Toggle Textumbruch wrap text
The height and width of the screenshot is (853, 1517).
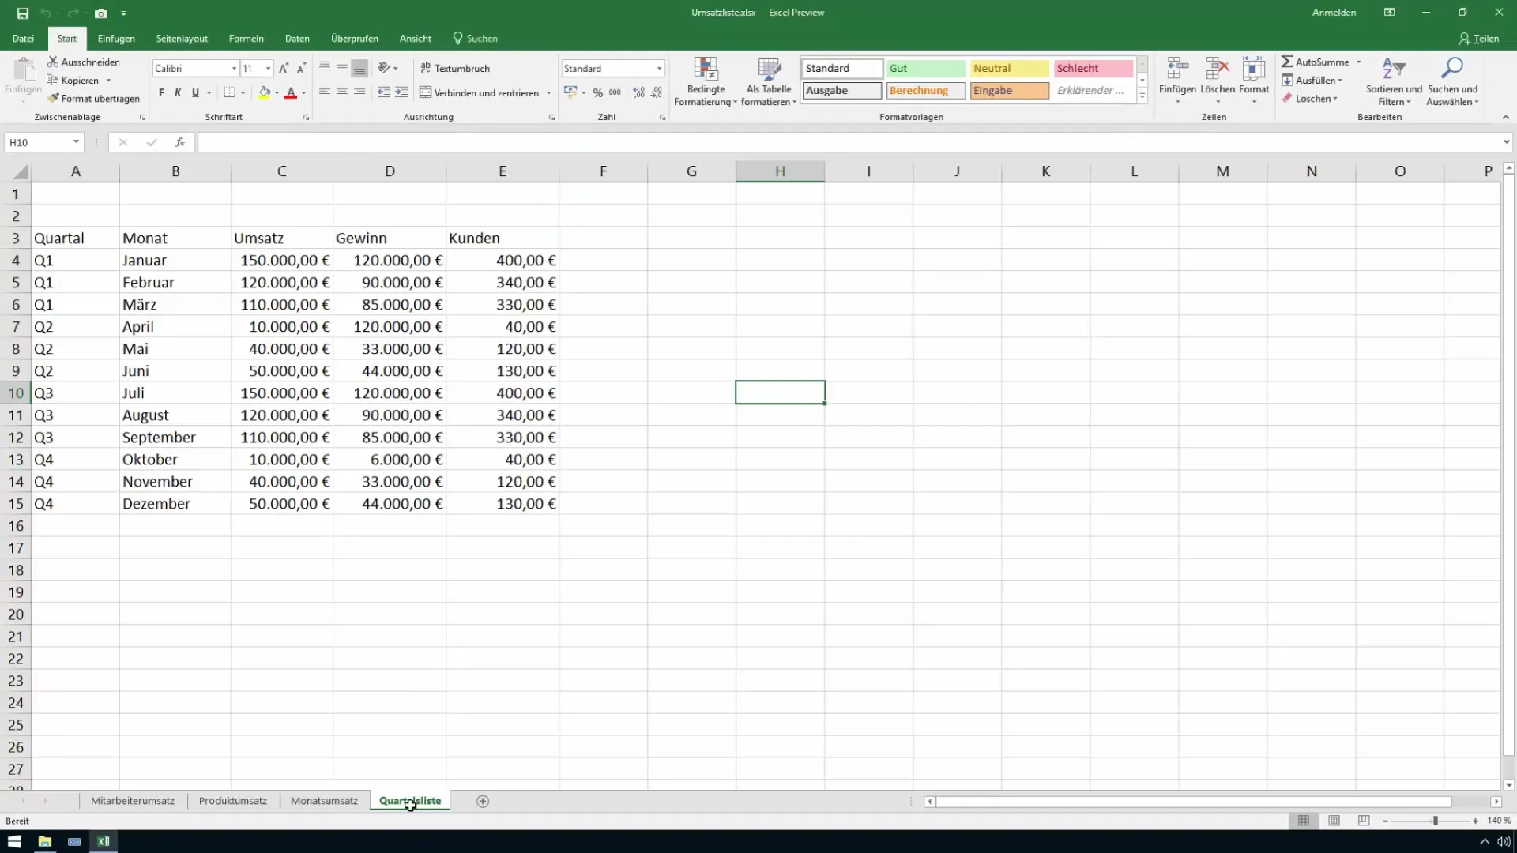[x=455, y=69]
